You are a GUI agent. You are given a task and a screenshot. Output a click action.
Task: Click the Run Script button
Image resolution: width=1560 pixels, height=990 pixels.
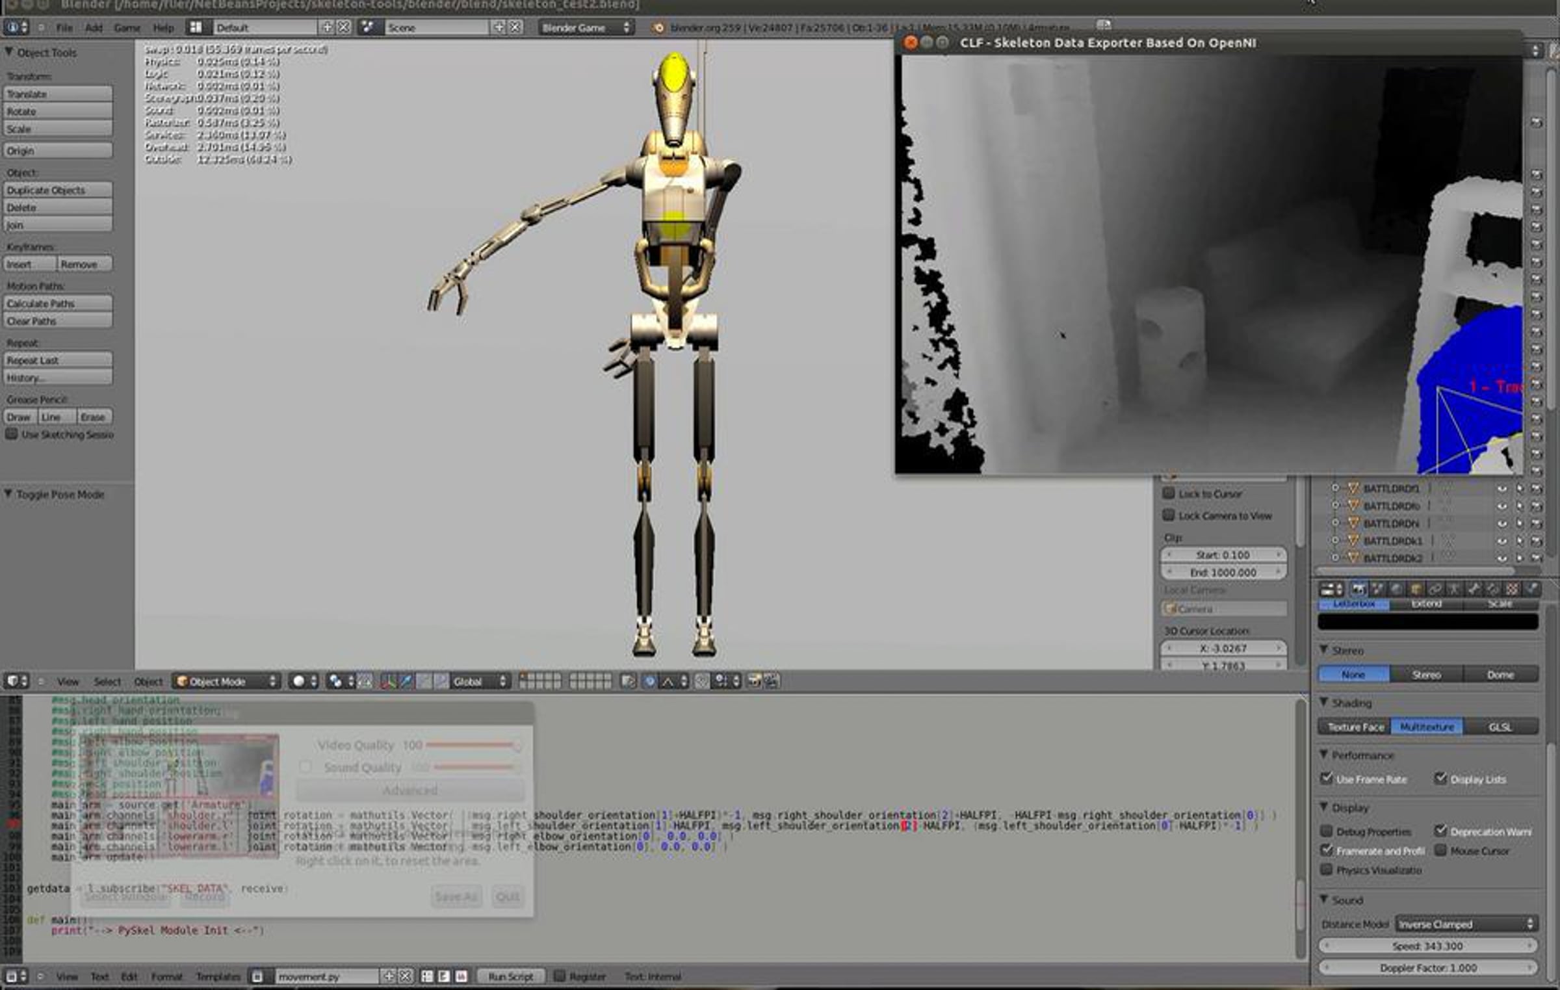[510, 976]
